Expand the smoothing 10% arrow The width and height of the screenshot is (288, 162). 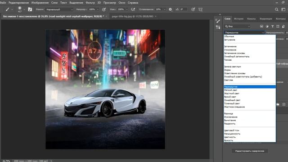coord(164,9)
